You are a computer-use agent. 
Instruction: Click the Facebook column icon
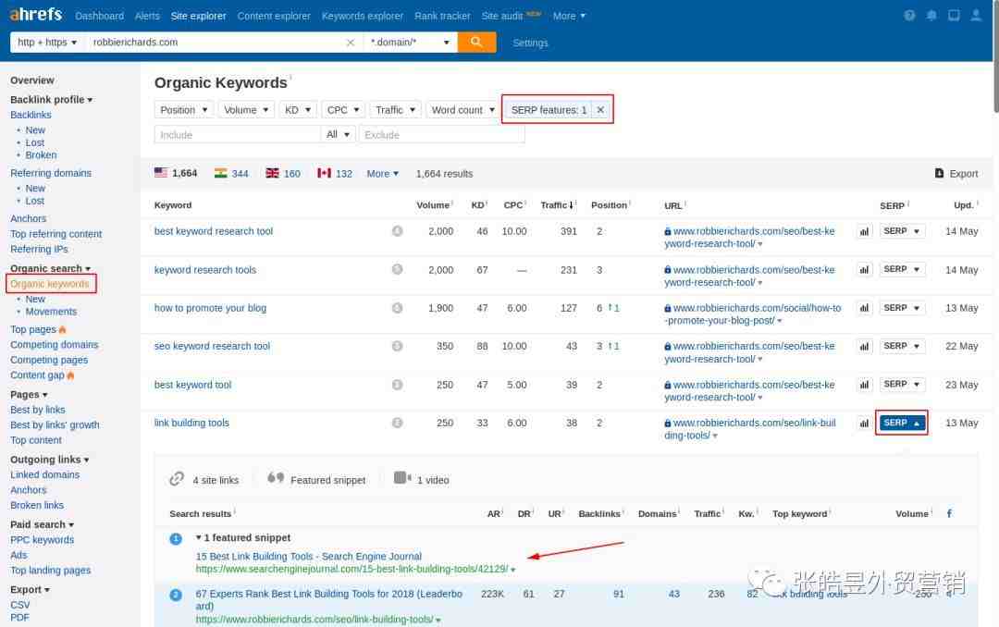(949, 513)
